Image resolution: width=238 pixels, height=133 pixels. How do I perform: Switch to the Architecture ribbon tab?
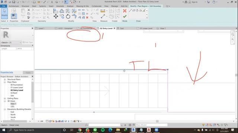[14, 6]
